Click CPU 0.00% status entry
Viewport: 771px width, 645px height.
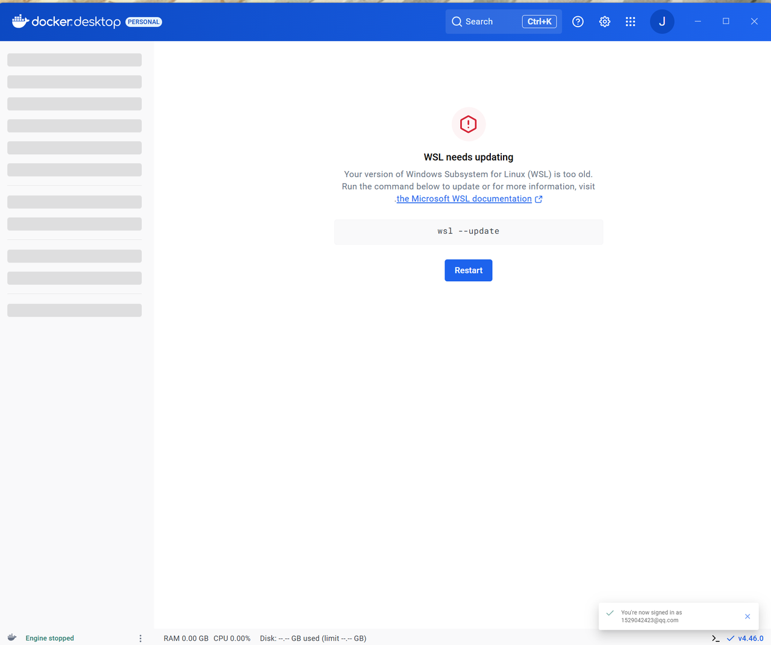pos(232,638)
